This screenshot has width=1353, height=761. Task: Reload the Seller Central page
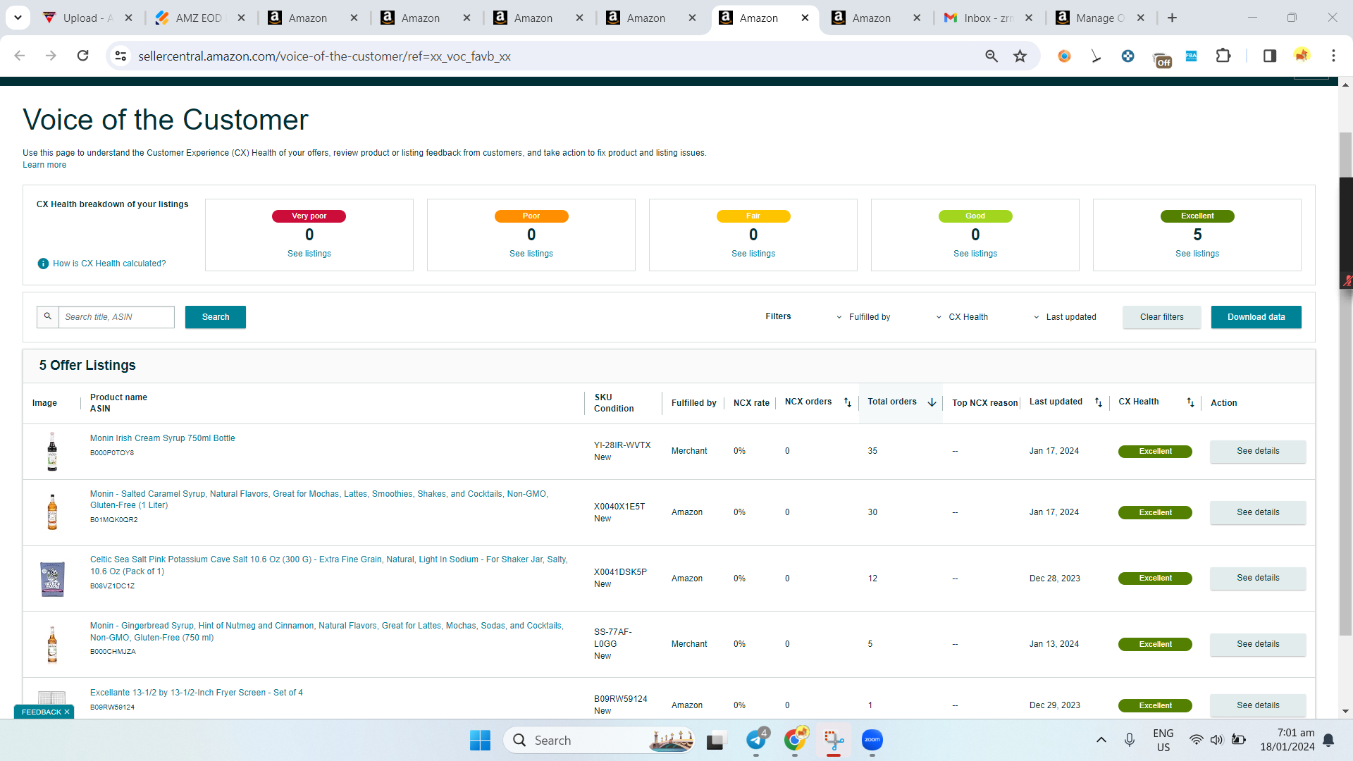pos(82,56)
